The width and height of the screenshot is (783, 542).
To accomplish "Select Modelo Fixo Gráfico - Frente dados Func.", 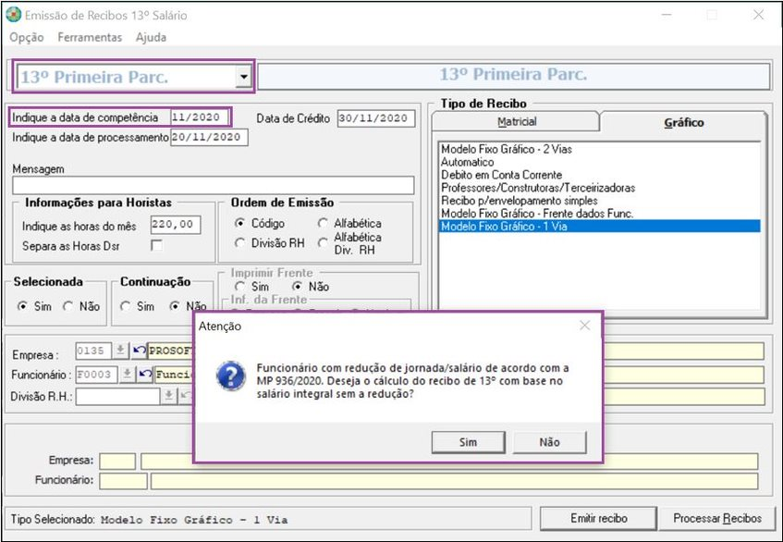I will click(x=537, y=214).
